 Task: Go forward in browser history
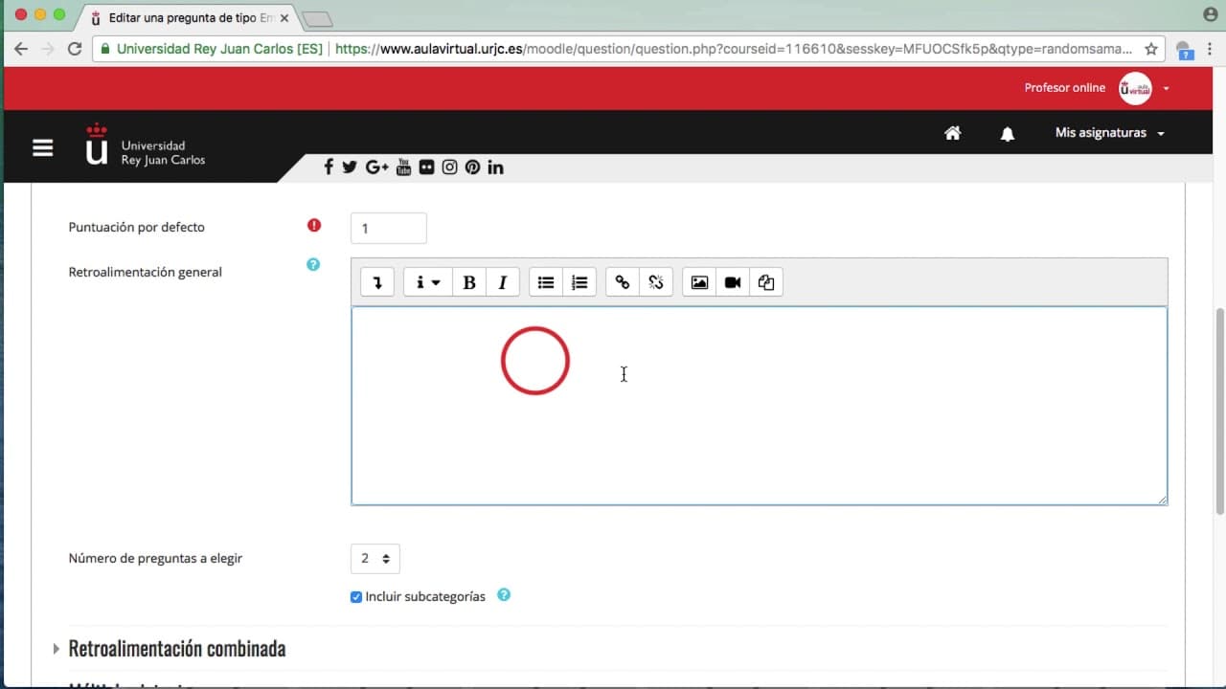coord(48,49)
